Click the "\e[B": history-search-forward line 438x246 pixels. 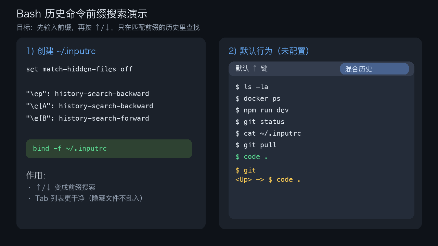tap(88, 118)
